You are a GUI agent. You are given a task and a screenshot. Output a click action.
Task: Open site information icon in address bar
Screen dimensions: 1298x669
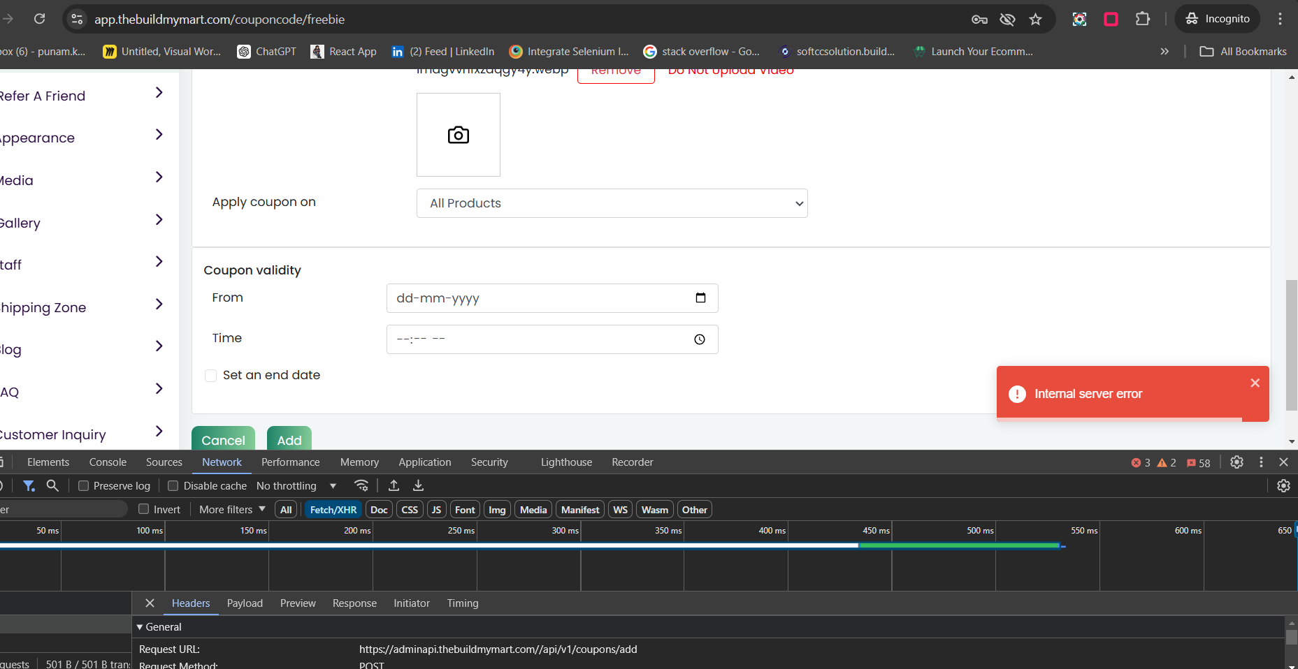point(77,19)
